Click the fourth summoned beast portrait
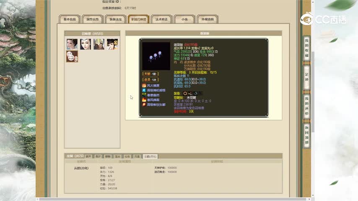 click(x=112, y=44)
